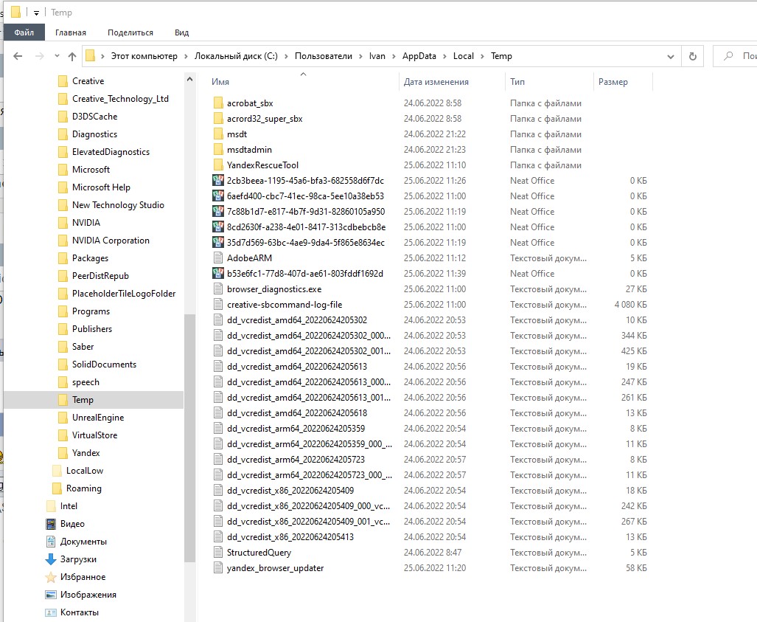Open Документы icon in tree

point(51,542)
